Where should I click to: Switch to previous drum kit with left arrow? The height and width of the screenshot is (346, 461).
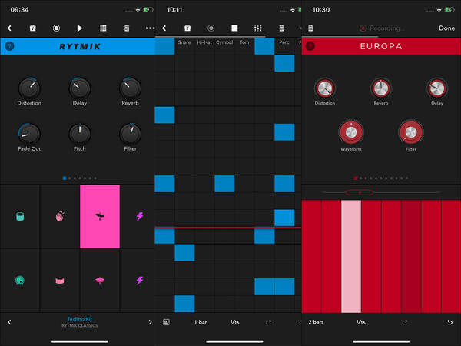pos(9,322)
